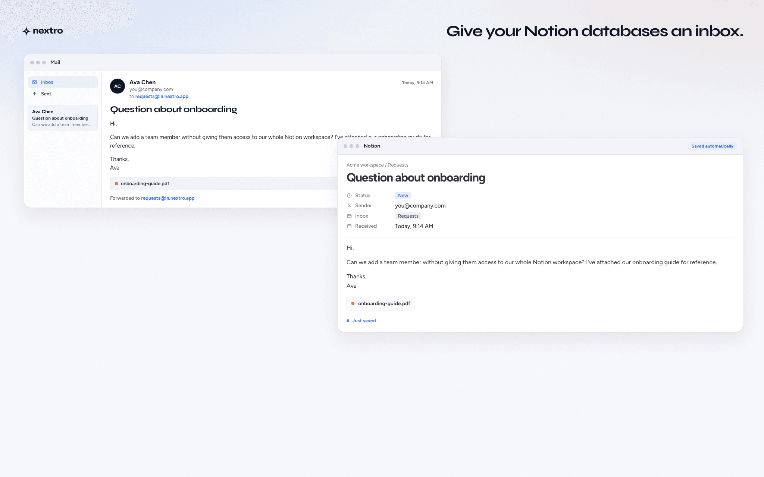
Task: Click the Mail body paragraph about team member
Action: [270, 141]
